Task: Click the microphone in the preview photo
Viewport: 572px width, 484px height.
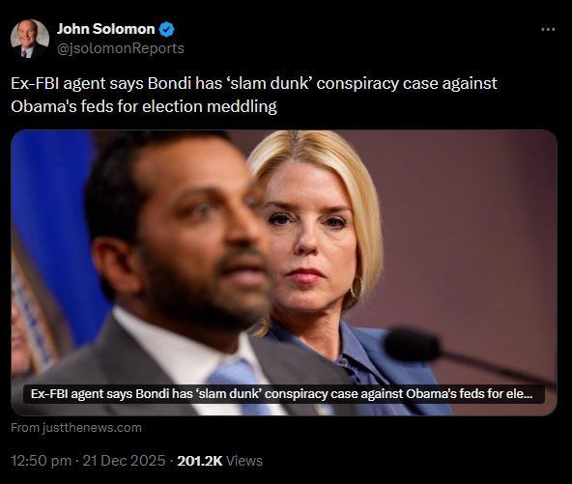Action: point(413,345)
